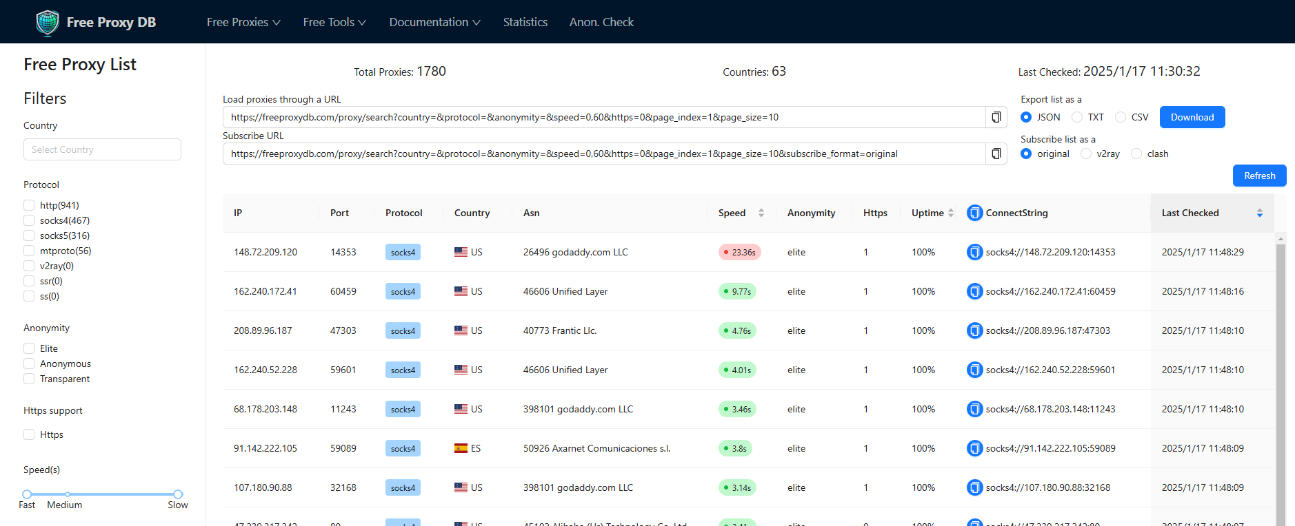Click the Load proxies URL field
1295x526 pixels.
coord(604,117)
